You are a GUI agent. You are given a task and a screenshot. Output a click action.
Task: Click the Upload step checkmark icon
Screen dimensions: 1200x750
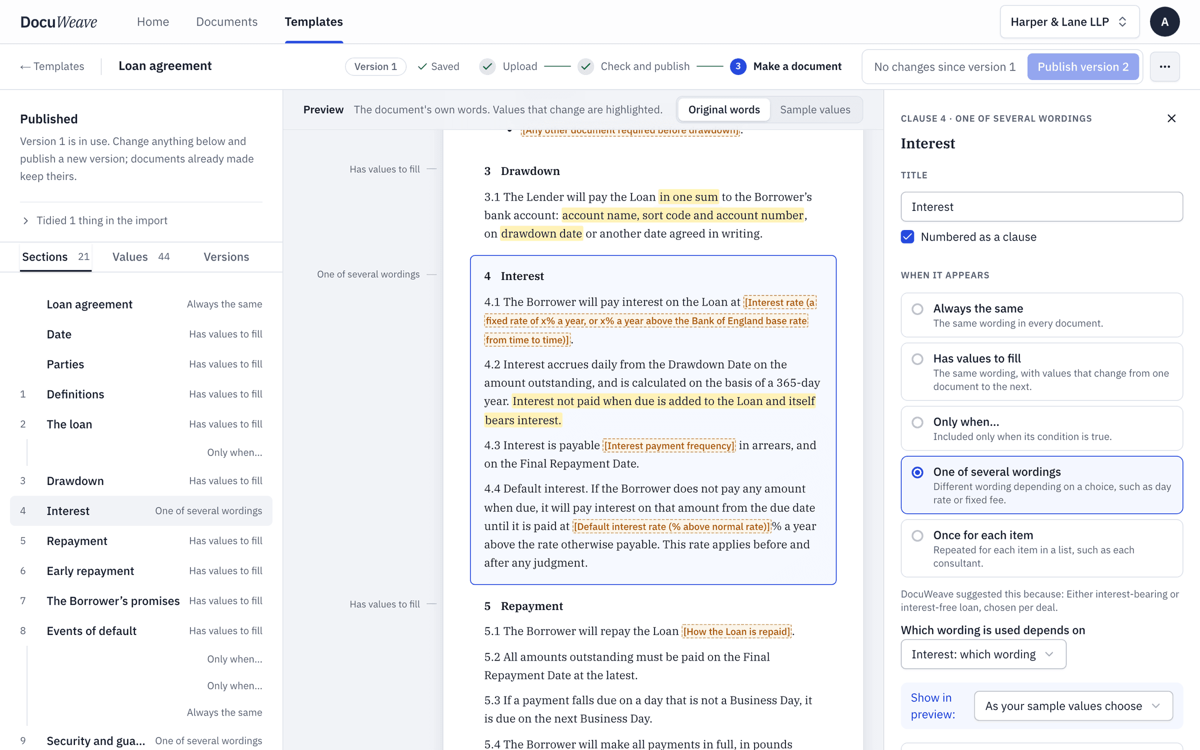click(487, 66)
